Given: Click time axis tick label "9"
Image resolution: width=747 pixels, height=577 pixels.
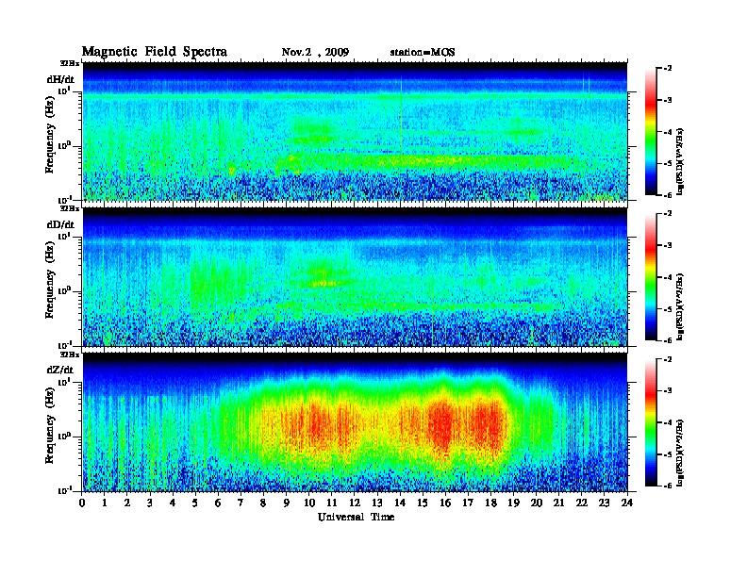Looking at the screenshot, I should pyautogui.click(x=287, y=503).
